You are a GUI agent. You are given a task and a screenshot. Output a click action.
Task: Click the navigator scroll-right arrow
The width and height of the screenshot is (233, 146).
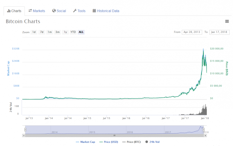coord(205,135)
